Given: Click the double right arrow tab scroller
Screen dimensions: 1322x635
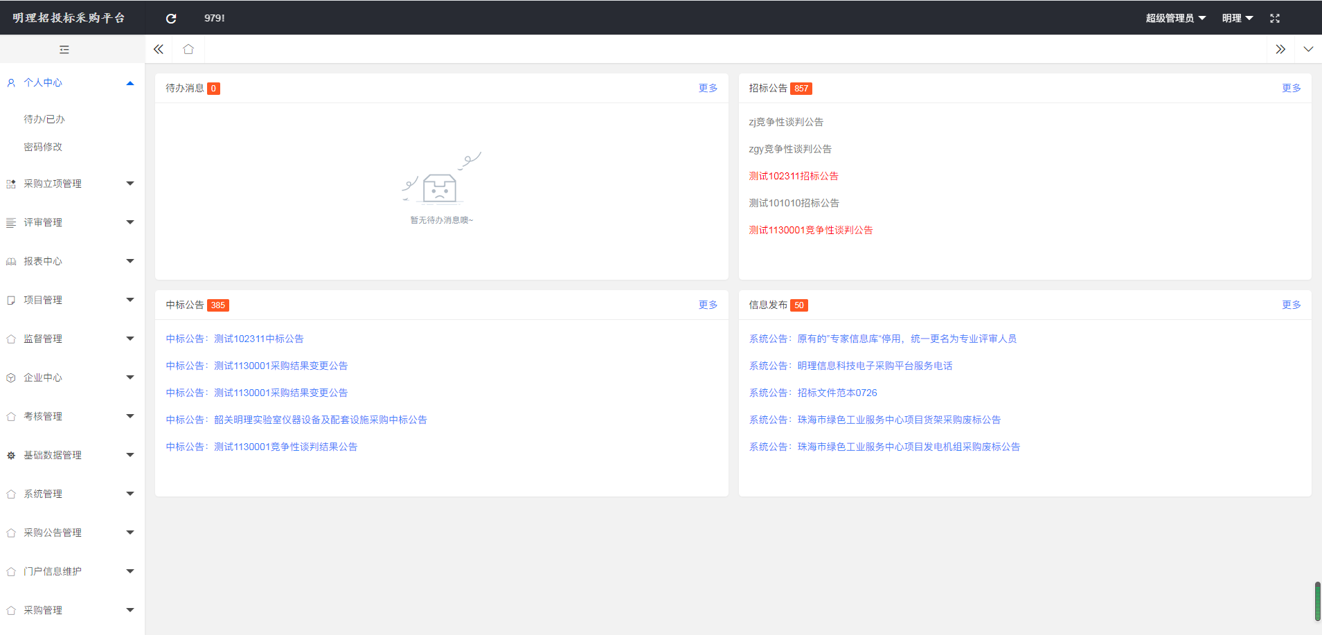Looking at the screenshot, I should (x=1280, y=49).
